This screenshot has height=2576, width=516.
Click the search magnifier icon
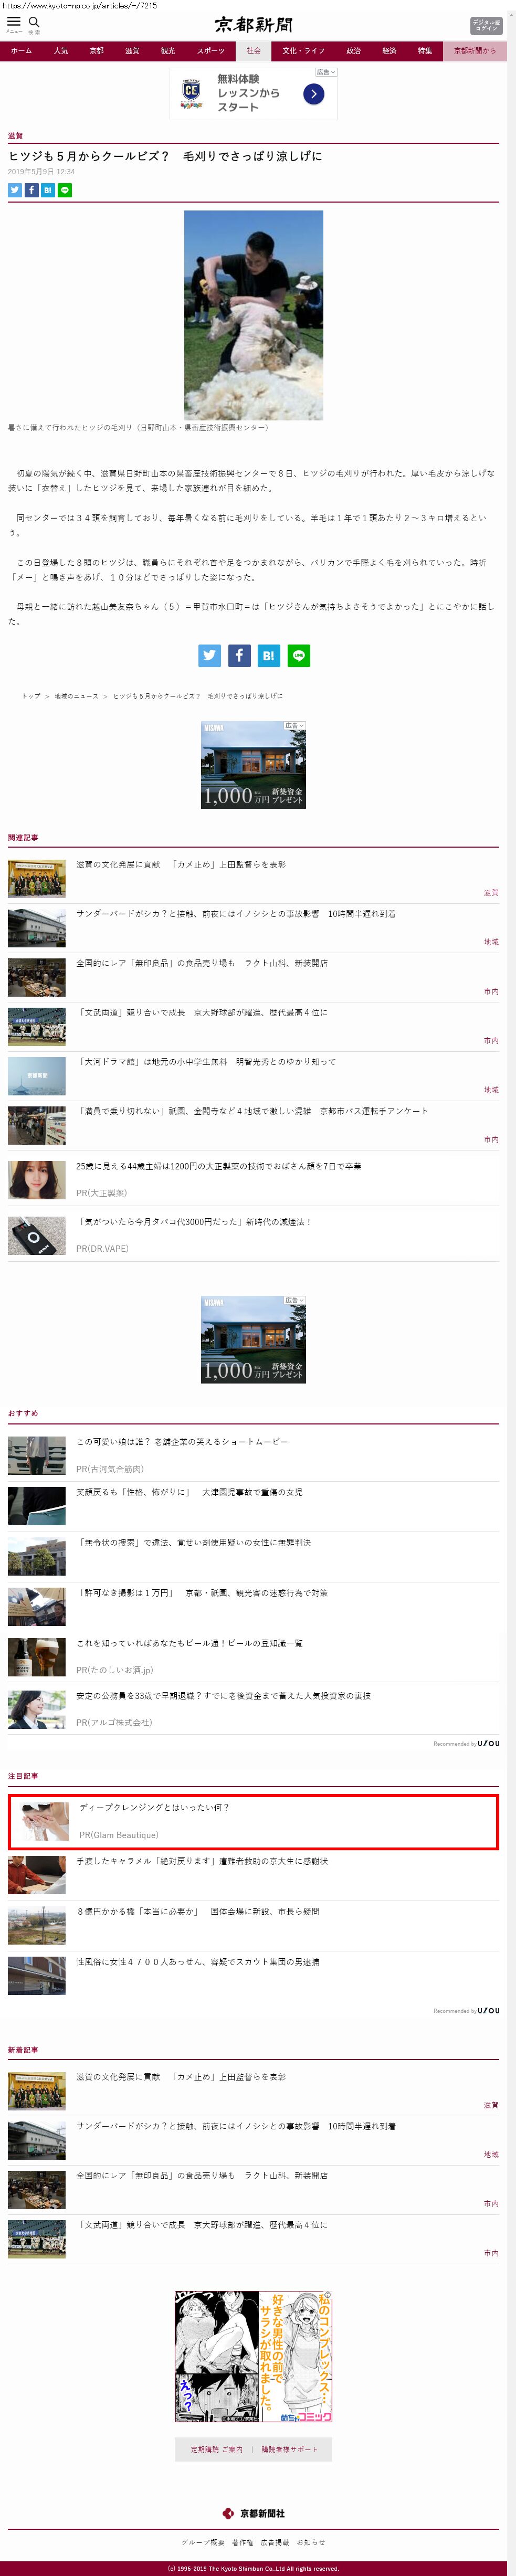(x=34, y=23)
